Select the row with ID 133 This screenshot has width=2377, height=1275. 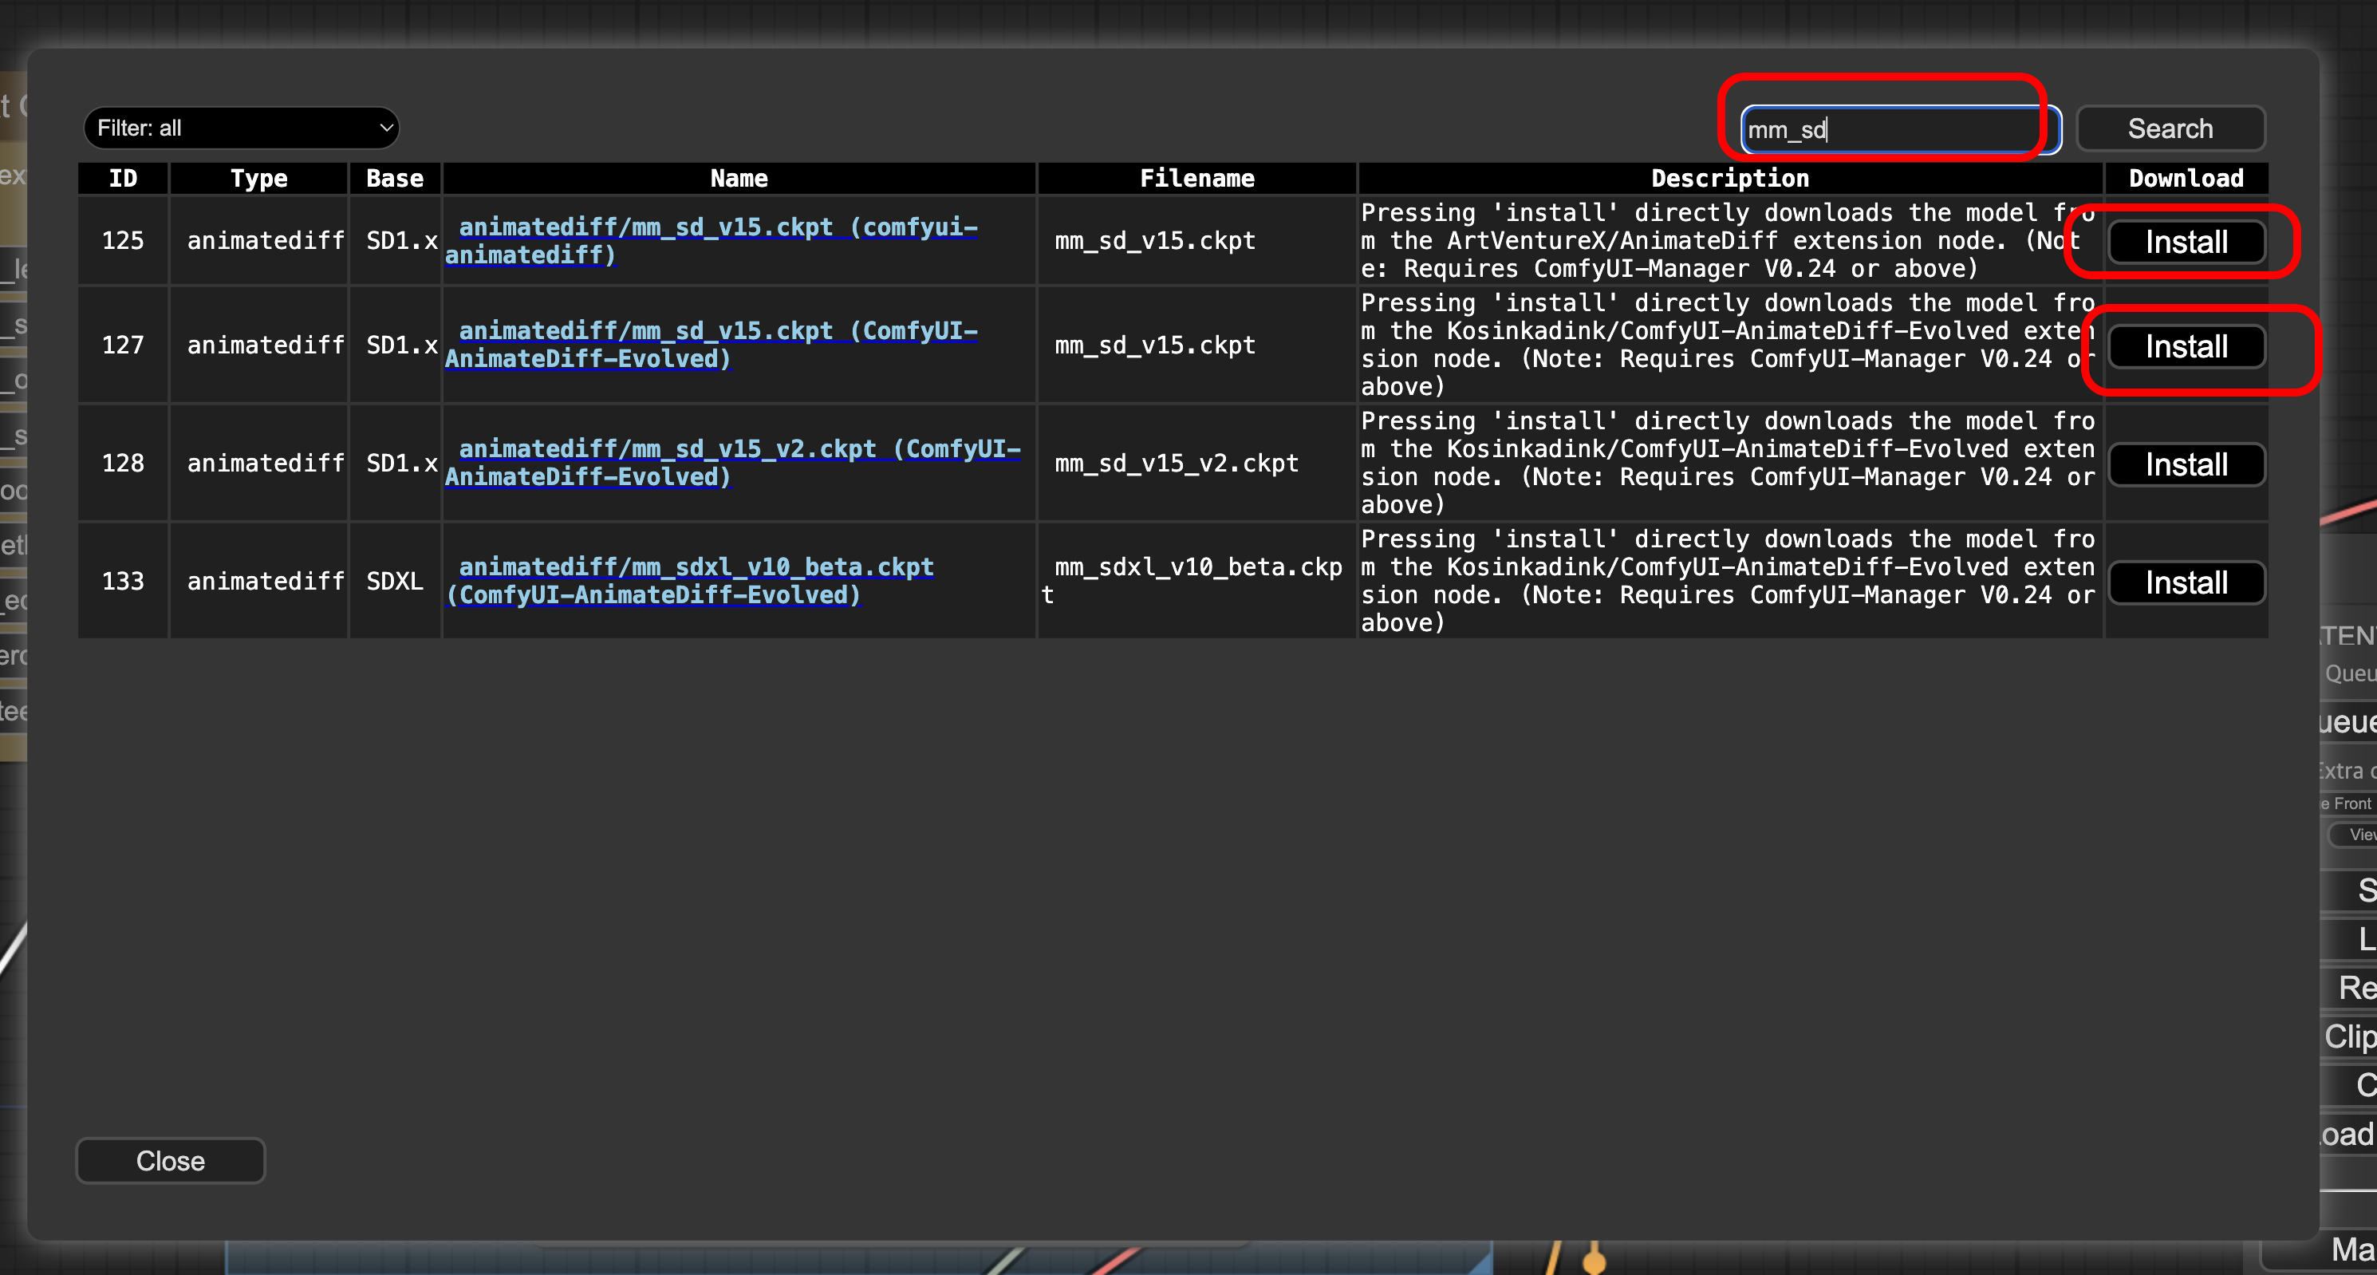pyautogui.click(x=123, y=581)
